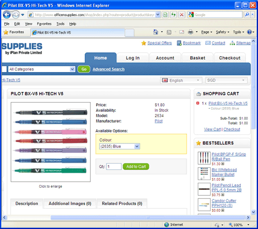The image size is (258, 229).
Task: Switch to the Basket tab
Action: click(x=198, y=58)
